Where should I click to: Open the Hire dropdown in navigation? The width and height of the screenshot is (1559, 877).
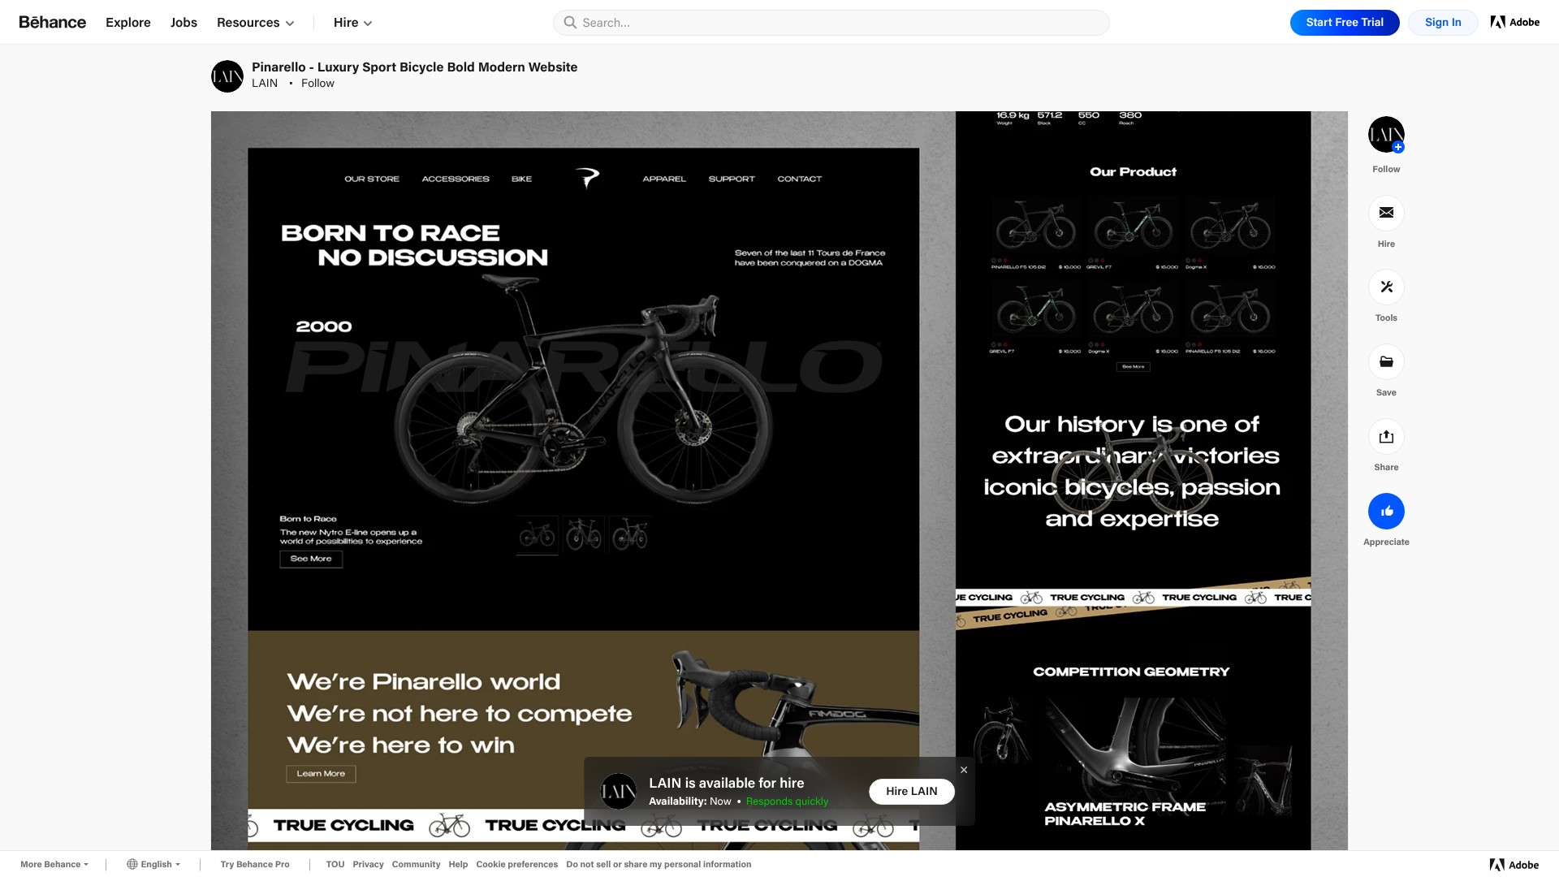coord(352,23)
